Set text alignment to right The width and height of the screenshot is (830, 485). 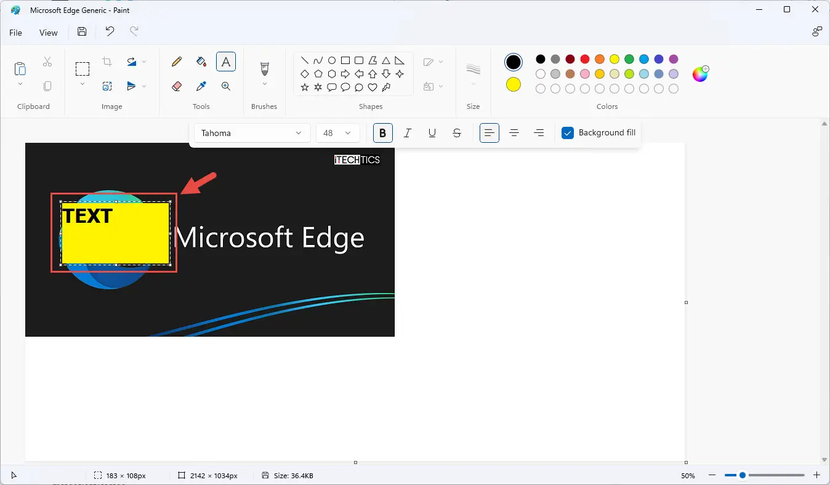point(539,133)
